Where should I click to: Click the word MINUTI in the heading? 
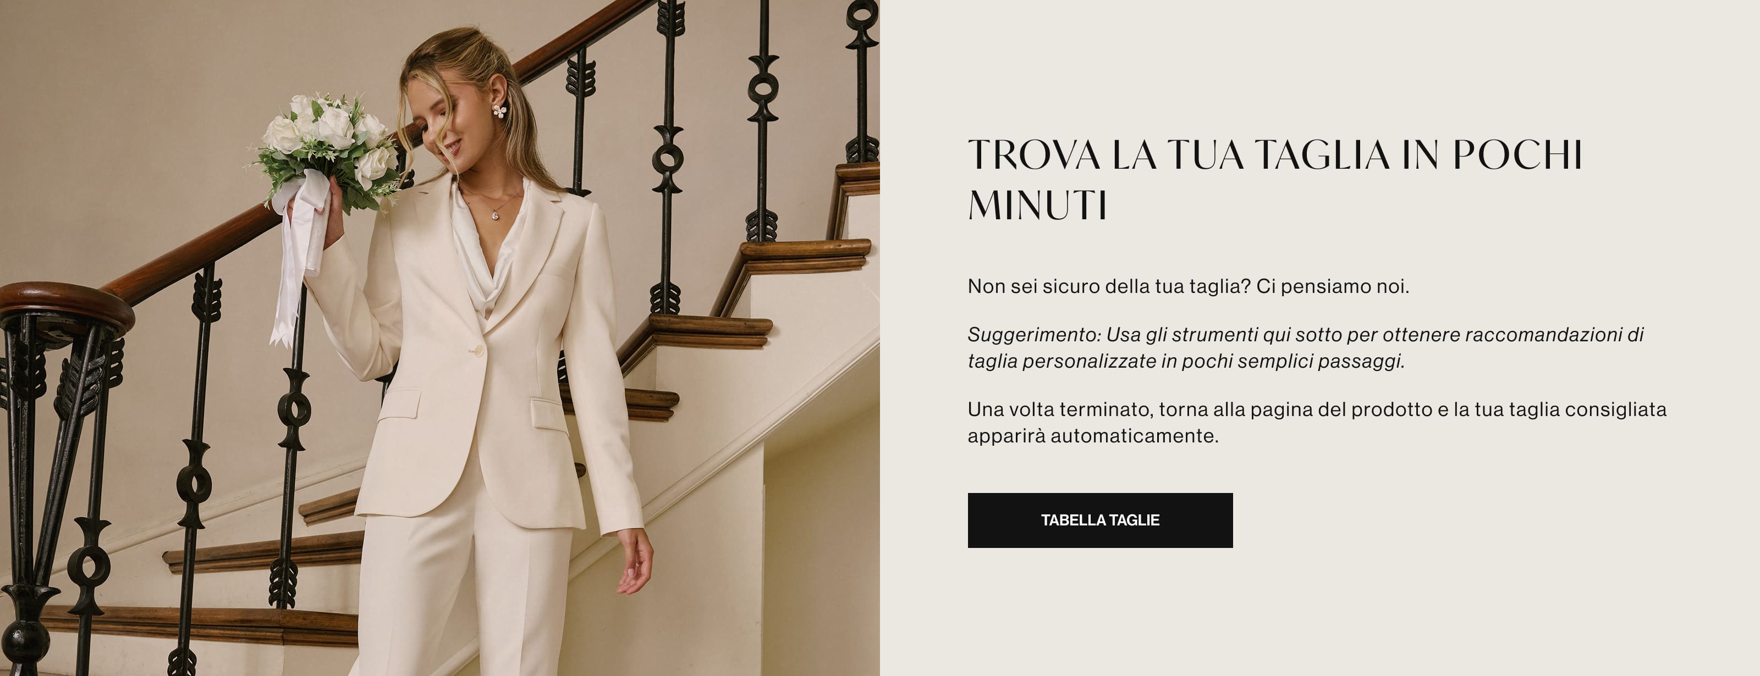pyautogui.click(x=1037, y=205)
